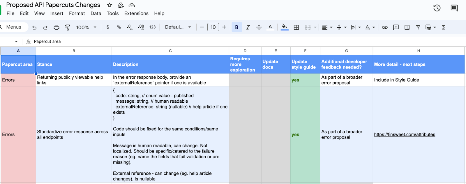
Task: Decrease font size with minus button
Action: tap(202, 27)
